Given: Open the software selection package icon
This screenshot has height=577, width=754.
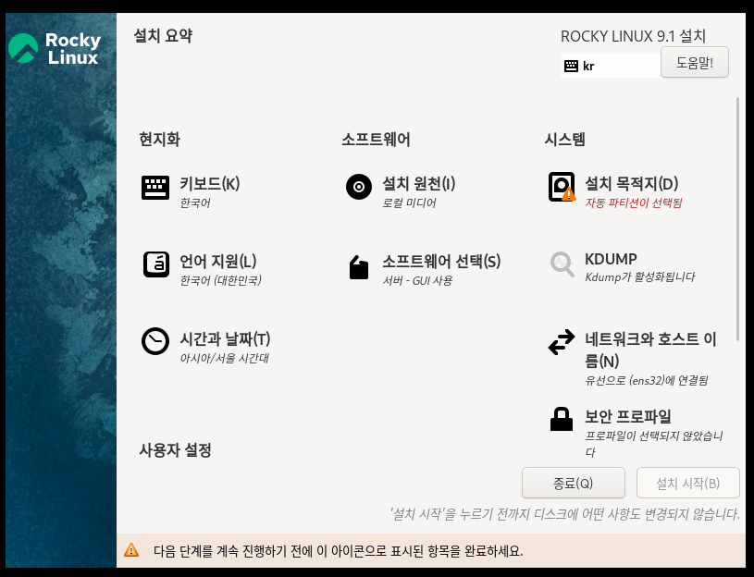Looking at the screenshot, I should point(359,267).
